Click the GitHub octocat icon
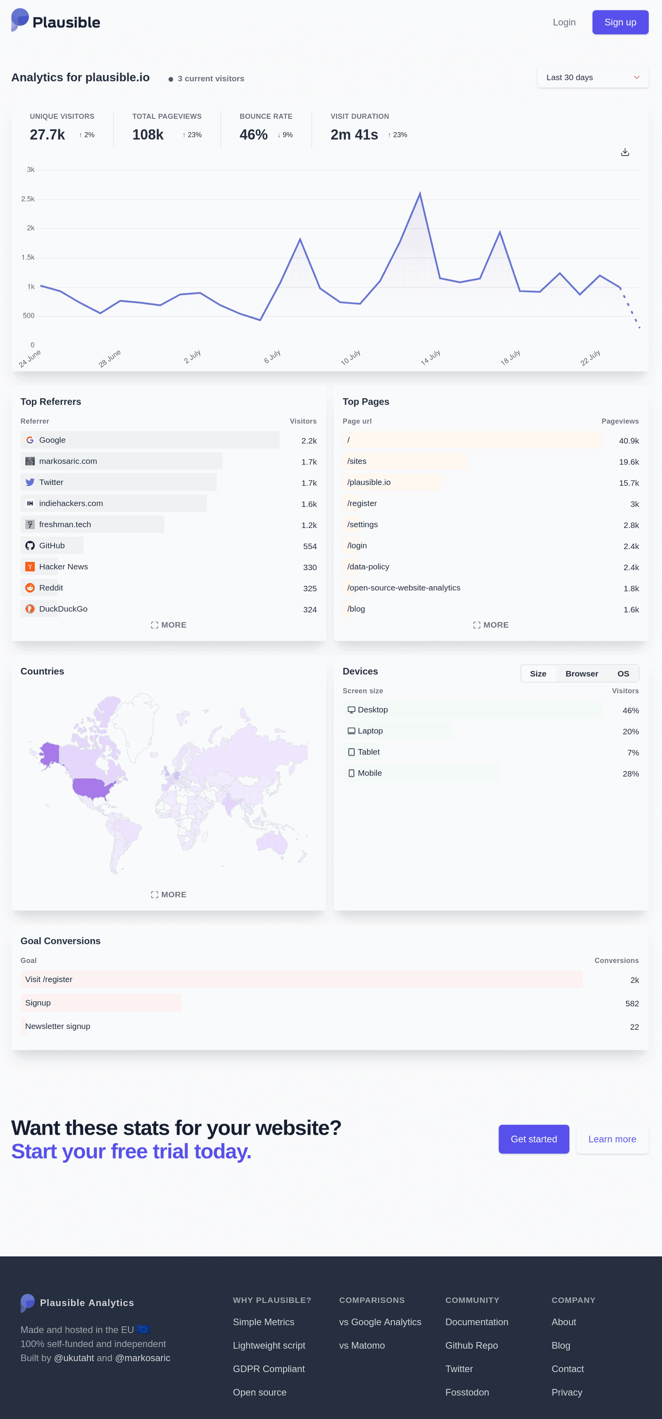Screen dimensions: 662x1419 (30, 545)
